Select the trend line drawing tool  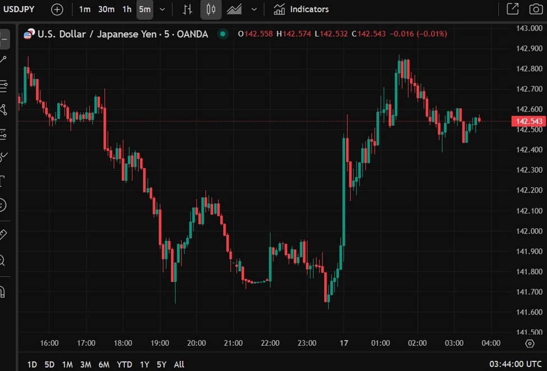(3, 60)
